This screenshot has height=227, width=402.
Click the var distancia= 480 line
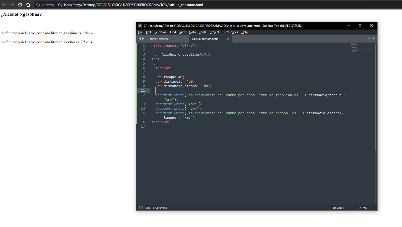click(175, 81)
